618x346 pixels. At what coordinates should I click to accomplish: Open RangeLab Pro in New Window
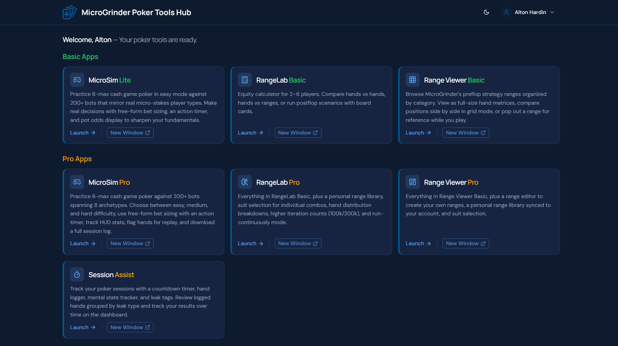click(x=298, y=243)
